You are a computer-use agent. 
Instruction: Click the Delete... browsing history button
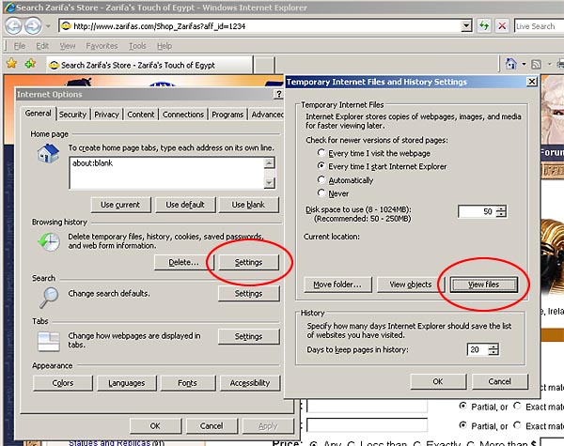(x=184, y=262)
